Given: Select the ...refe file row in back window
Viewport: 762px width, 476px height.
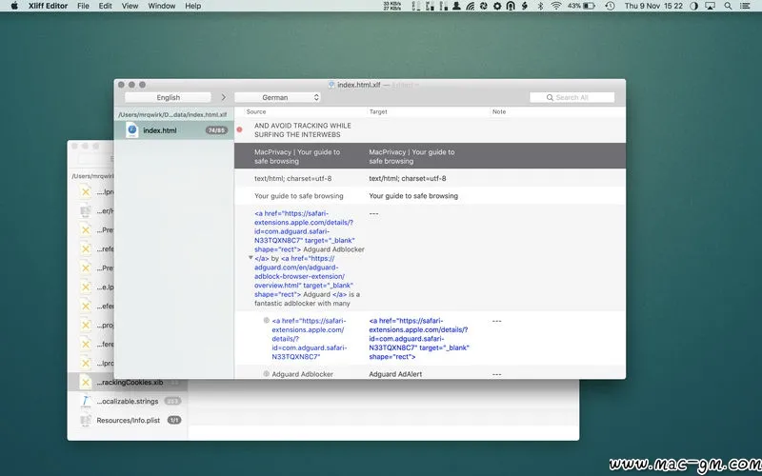Looking at the screenshot, I should pos(90,248).
